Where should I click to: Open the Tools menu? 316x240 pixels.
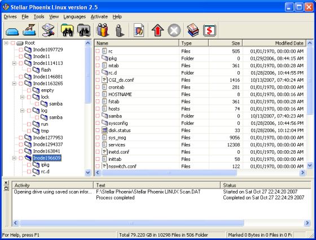click(39, 17)
